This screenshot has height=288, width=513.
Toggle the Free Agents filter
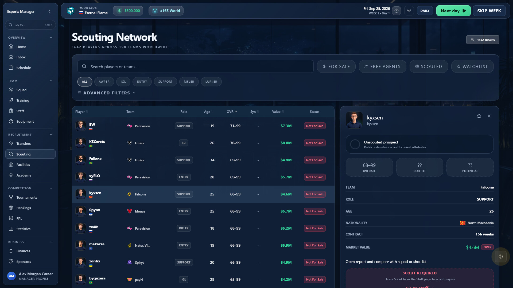pos(382,66)
